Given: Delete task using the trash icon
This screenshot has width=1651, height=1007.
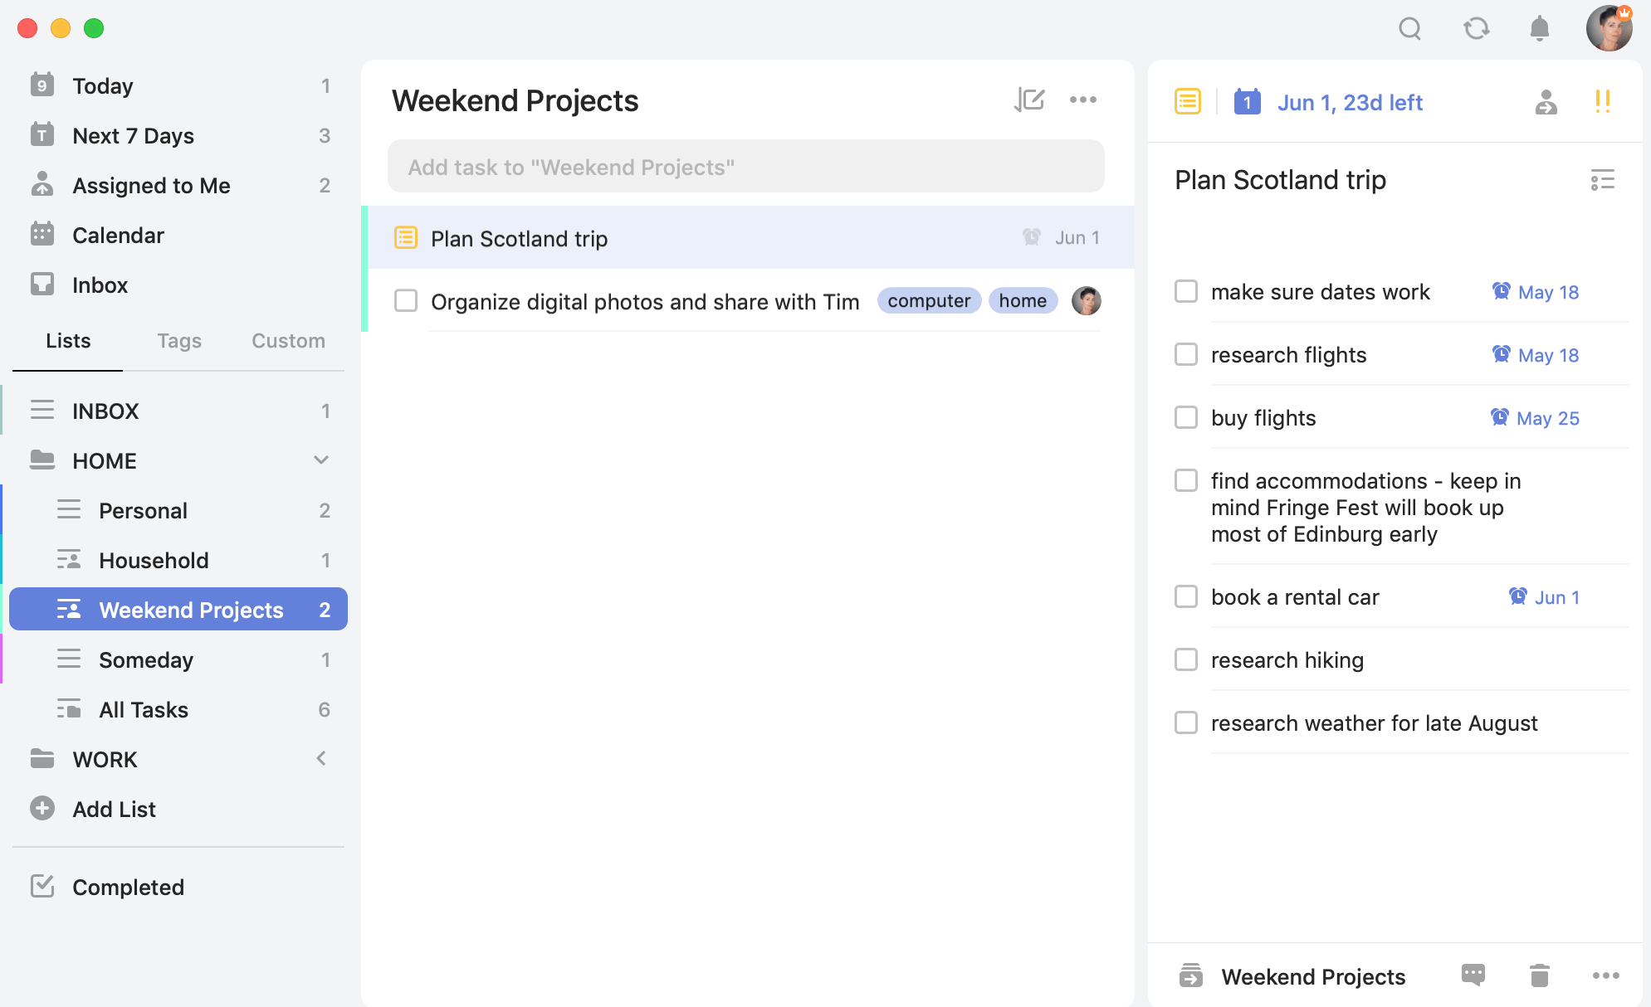Looking at the screenshot, I should pyautogui.click(x=1539, y=975).
